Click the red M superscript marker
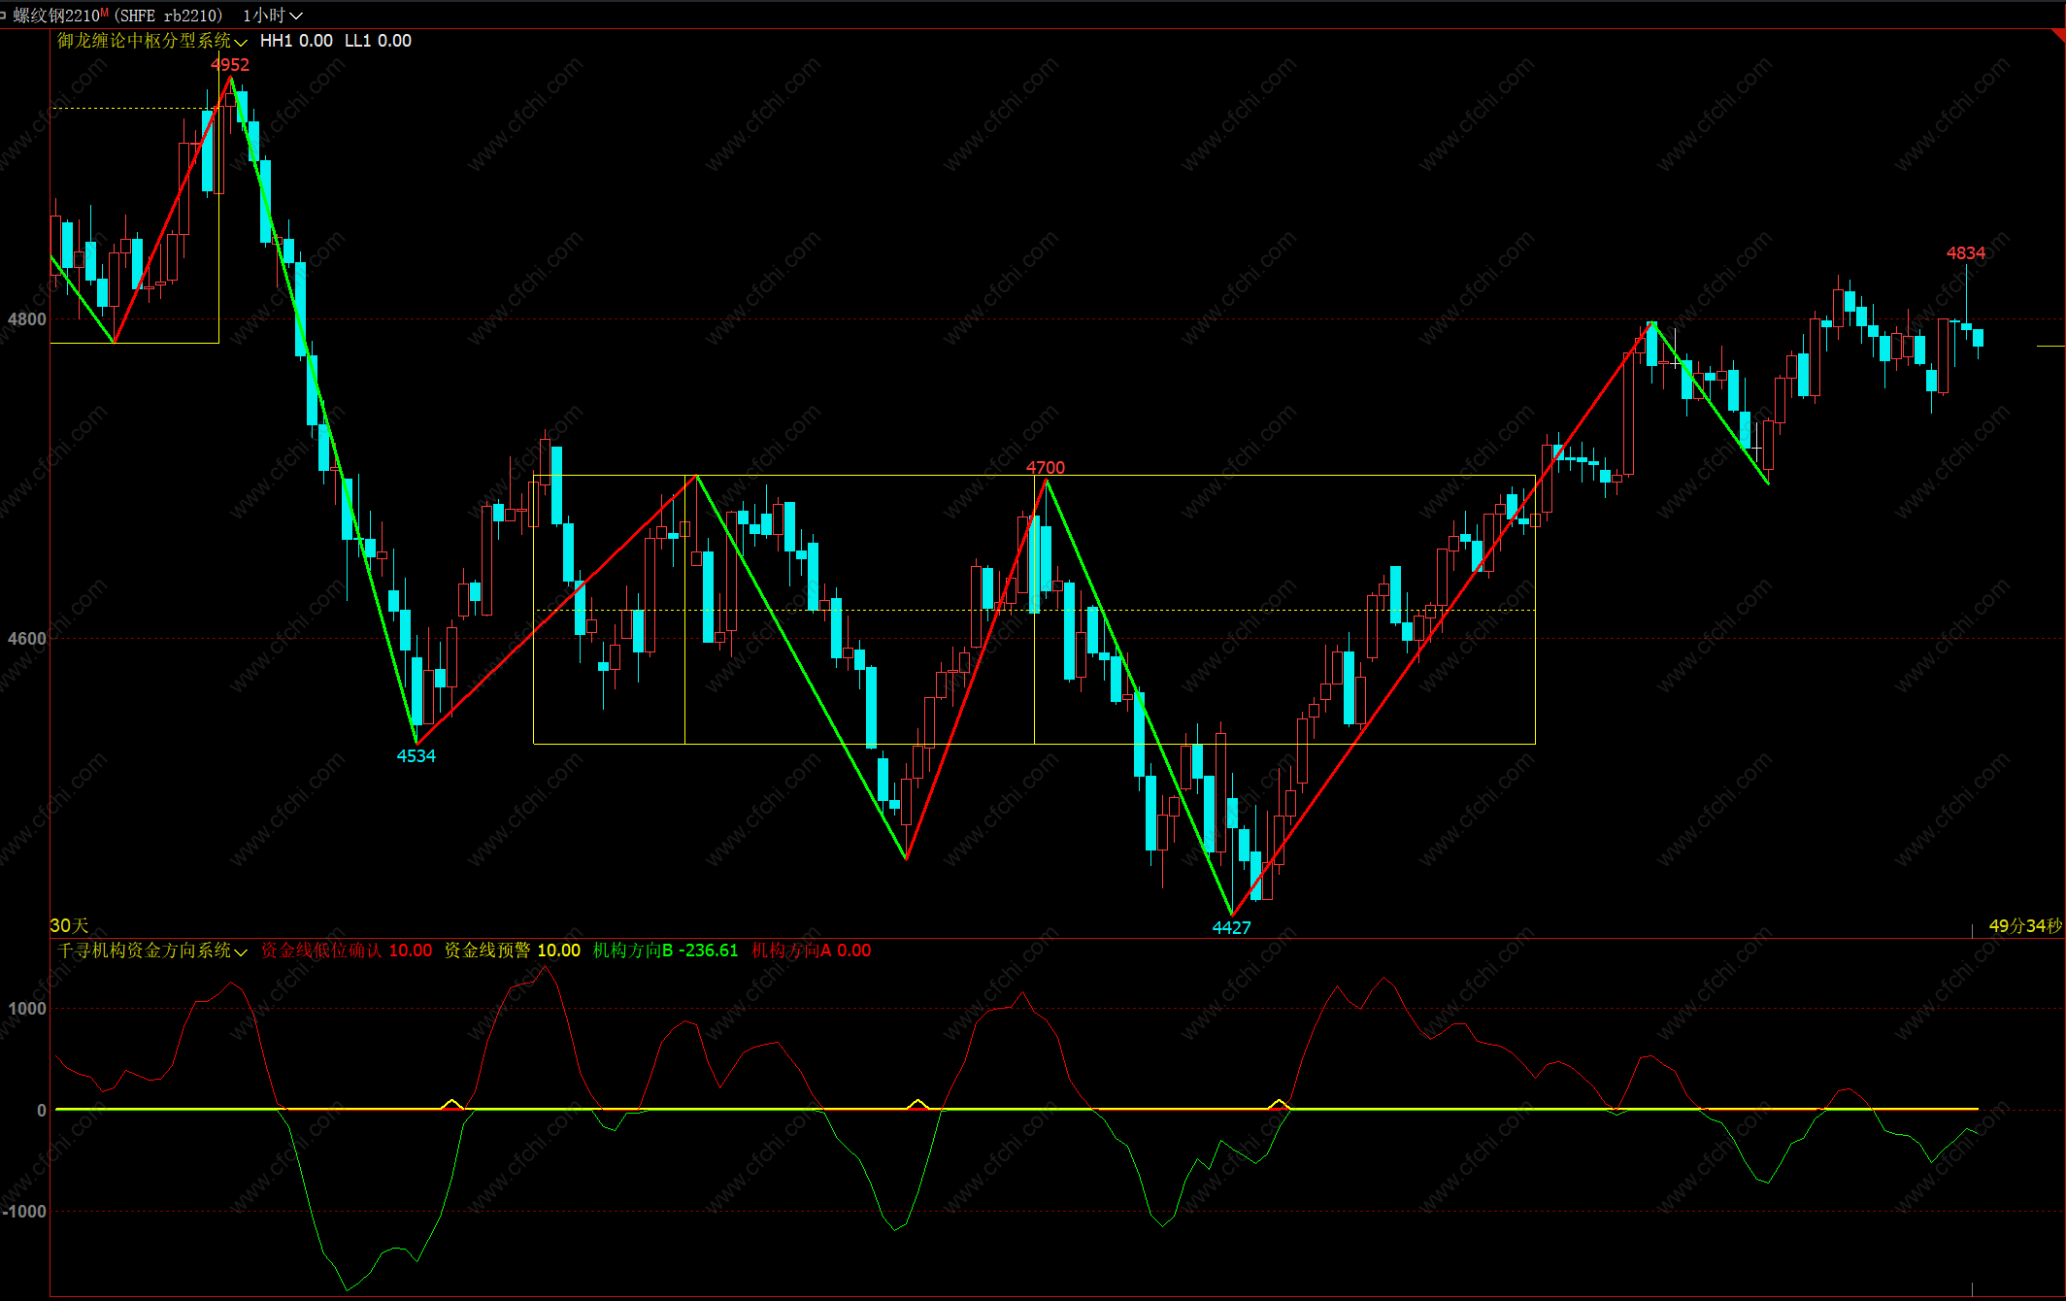The height and width of the screenshot is (1301, 2066). point(104,13)
